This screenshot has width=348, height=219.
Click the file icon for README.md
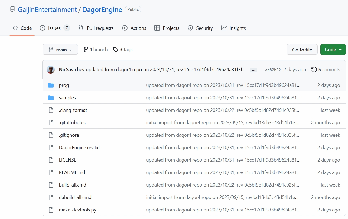(x=51, y=172)
